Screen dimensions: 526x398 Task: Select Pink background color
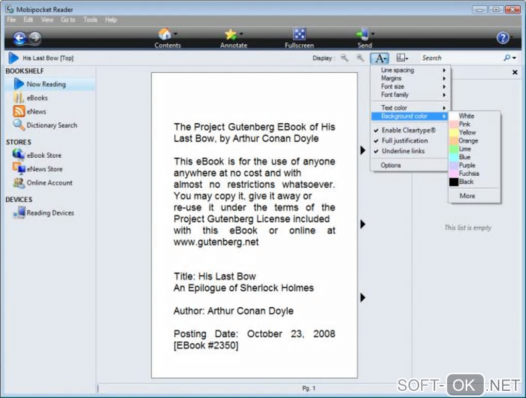(x=474, y=124)
